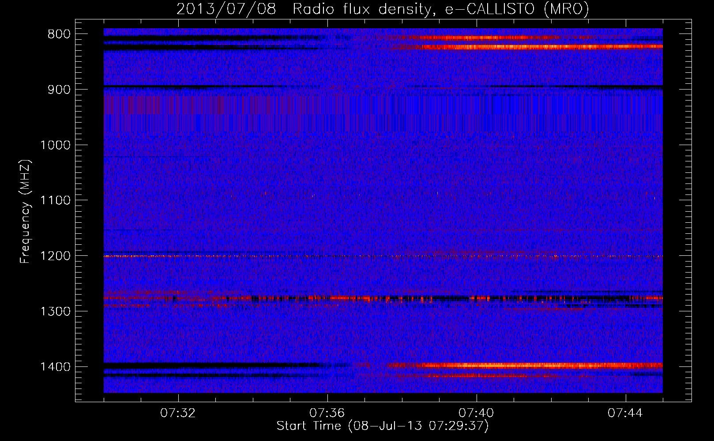Click the 1200 frequency tick label
714x441 pixels.
click(55, 256)
